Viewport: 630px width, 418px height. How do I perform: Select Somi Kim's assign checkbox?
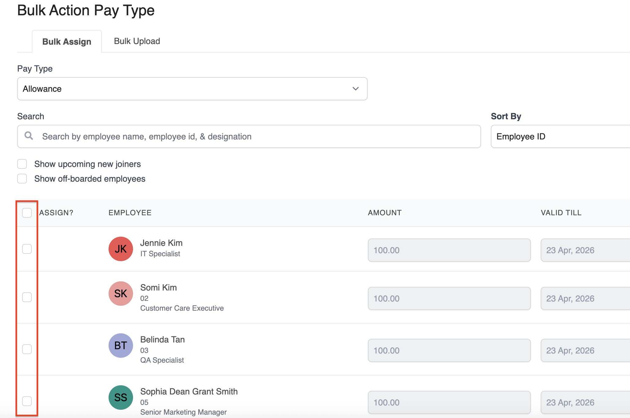pos(27,297)
